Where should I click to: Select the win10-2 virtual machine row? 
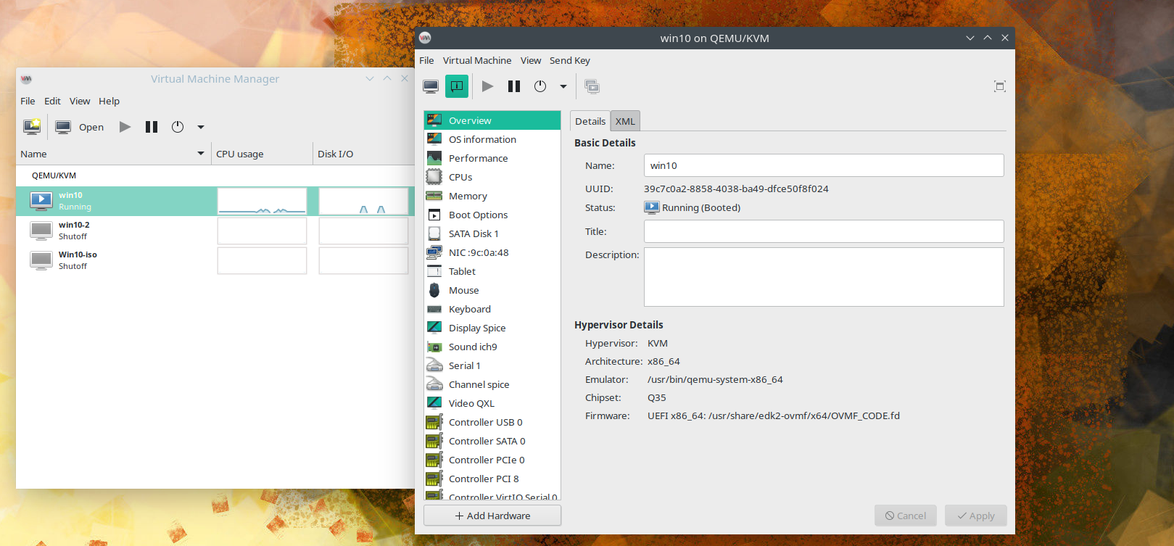tap(215, 231)
